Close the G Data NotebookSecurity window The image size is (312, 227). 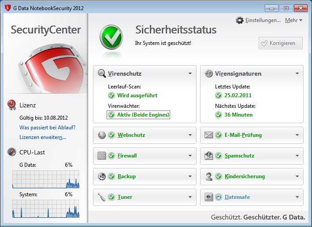point(301,8)
